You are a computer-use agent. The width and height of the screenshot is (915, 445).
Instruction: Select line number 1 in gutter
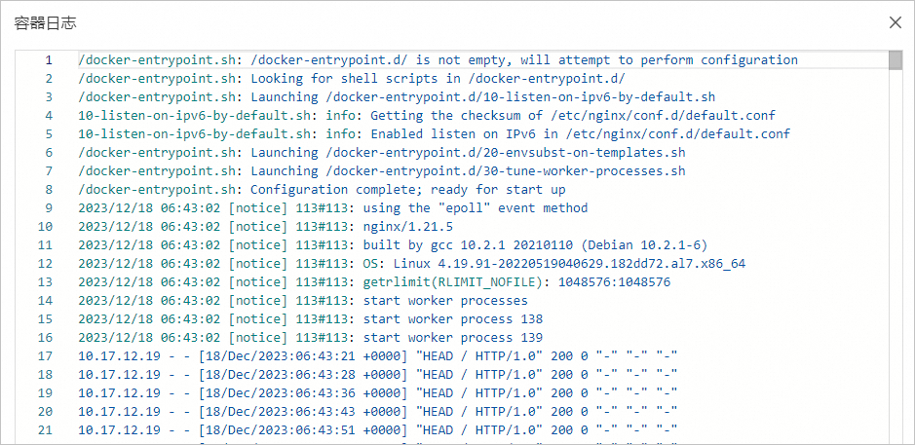click(x=48, y=60)
